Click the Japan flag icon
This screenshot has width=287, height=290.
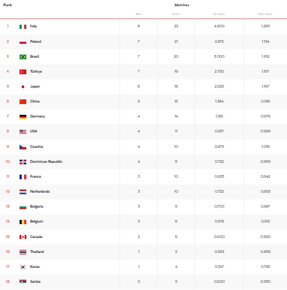[23, 87]
